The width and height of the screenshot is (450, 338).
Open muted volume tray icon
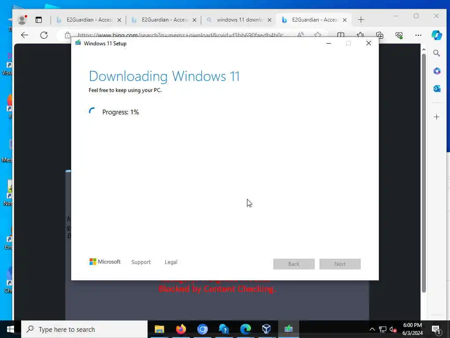coord(393,329)
